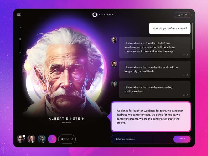Select the 'no longer rely on fossil fuels' text
The width and height of the screenshot is (208, 156).
point(151,69)
